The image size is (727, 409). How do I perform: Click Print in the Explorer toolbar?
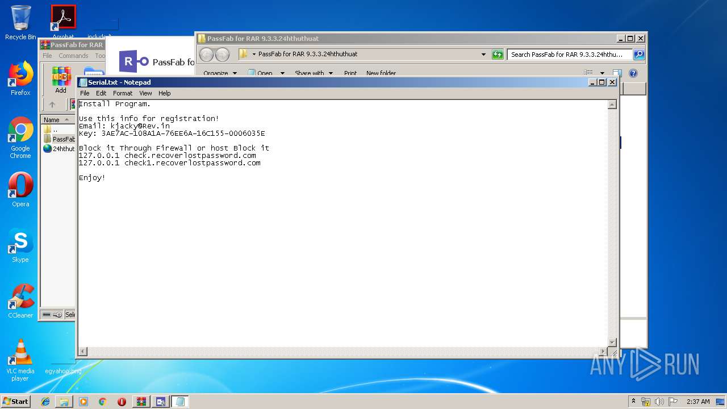(x=350, y=73)
